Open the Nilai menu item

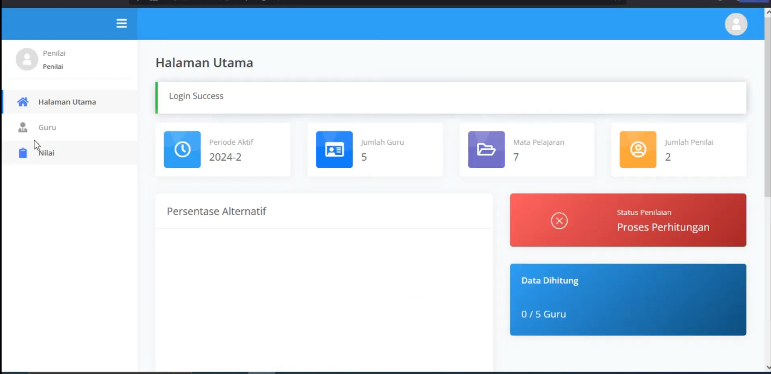pyautogui.click(x=70, y=153)
